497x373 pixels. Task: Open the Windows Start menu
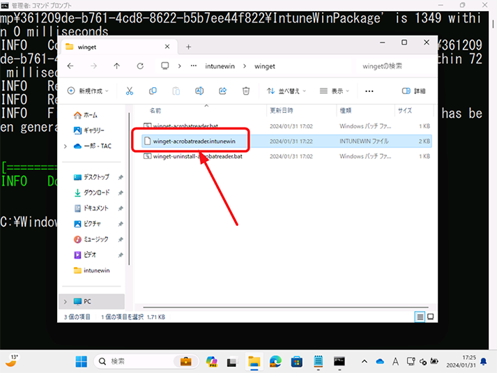click(81, 361)
